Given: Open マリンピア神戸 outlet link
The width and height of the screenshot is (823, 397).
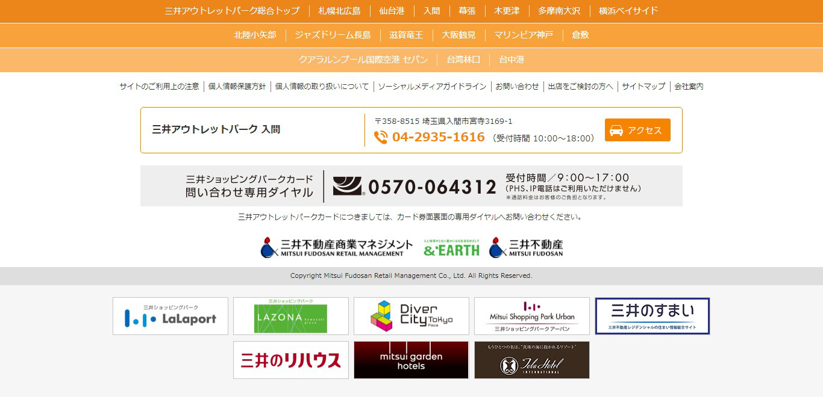Looking at the screenshot, I should click(x=524, y=35).
